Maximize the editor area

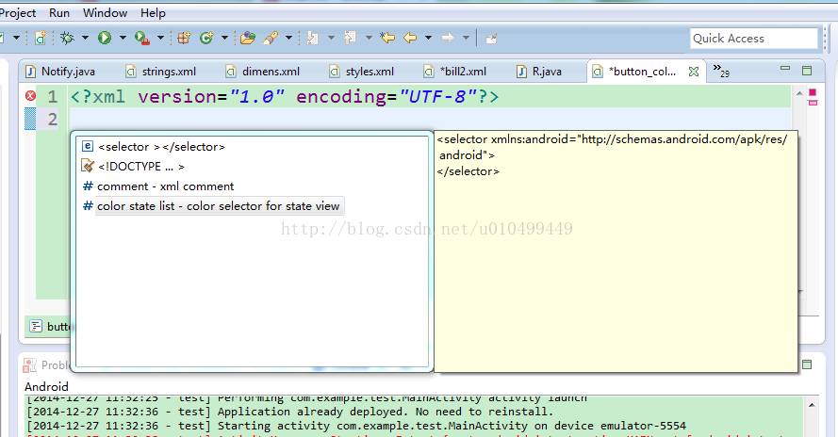807,70
